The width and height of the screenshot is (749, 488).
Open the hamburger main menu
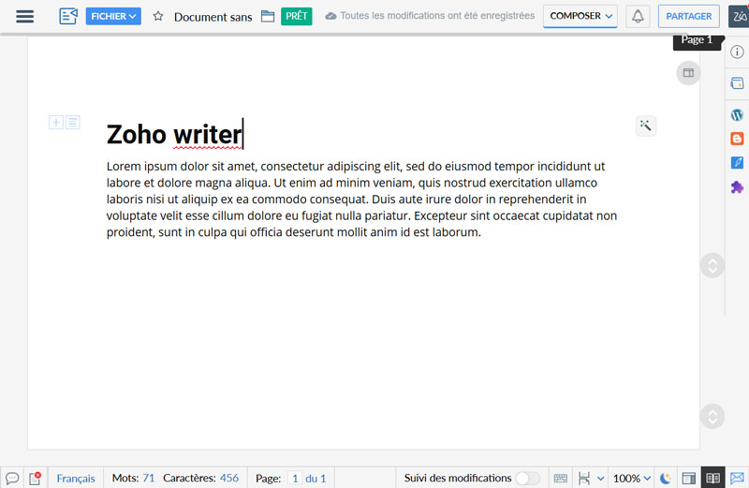tap(25, 16)
